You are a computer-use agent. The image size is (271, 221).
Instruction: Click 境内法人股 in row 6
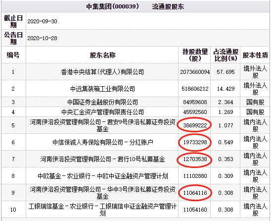(255, 142)
